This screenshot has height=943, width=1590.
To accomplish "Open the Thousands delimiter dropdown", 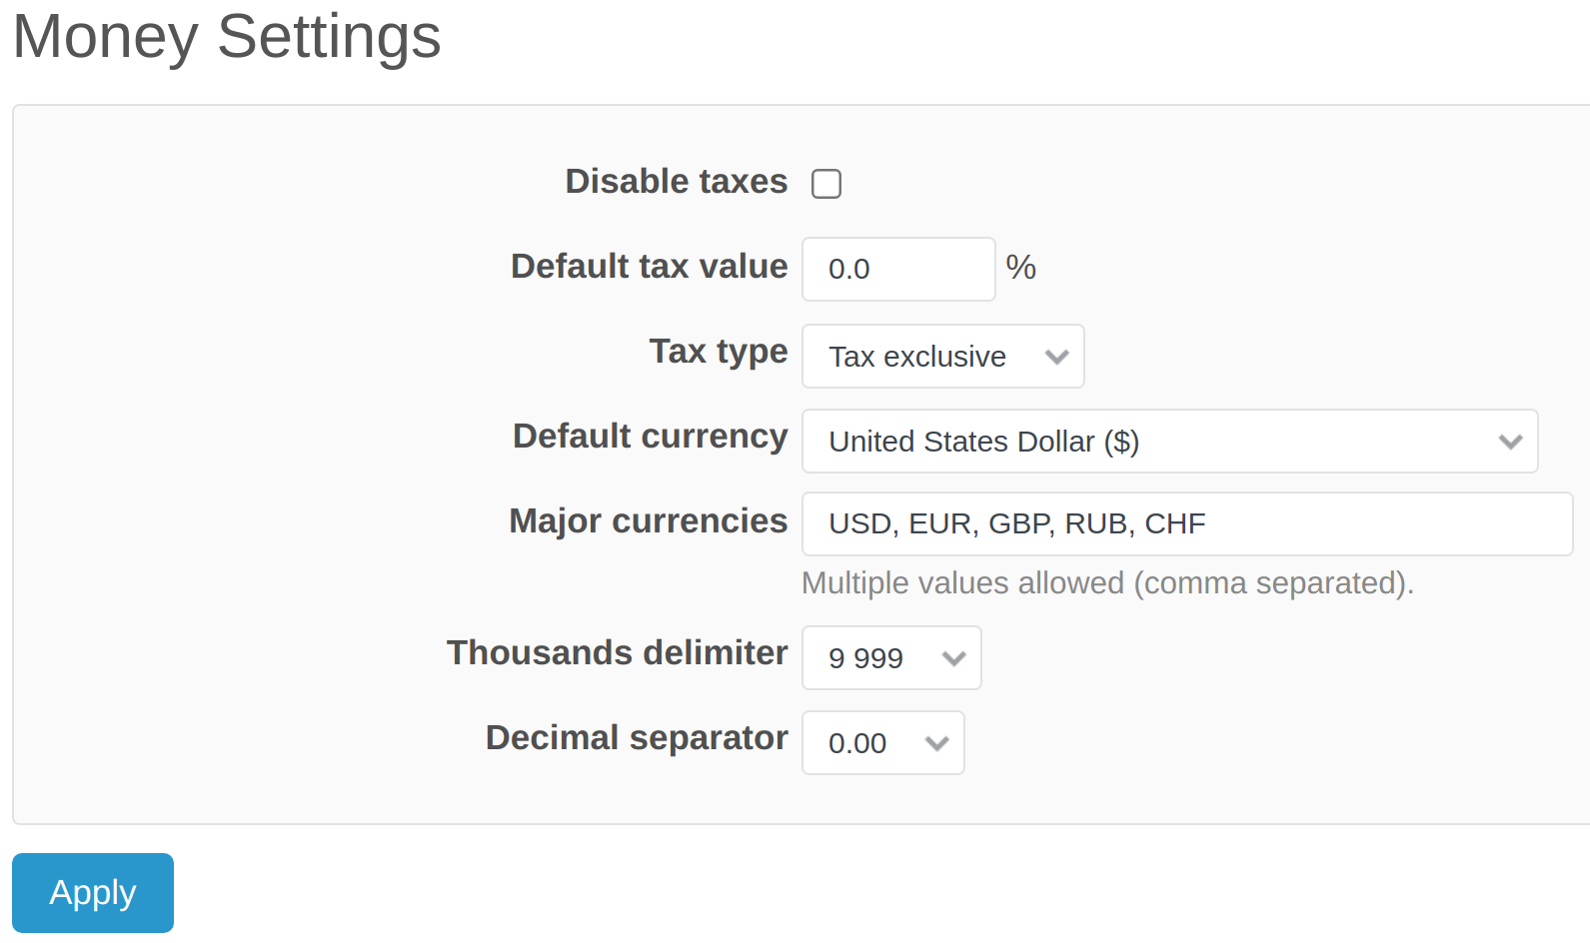I will pyautogui.click(x=890, y=657).
